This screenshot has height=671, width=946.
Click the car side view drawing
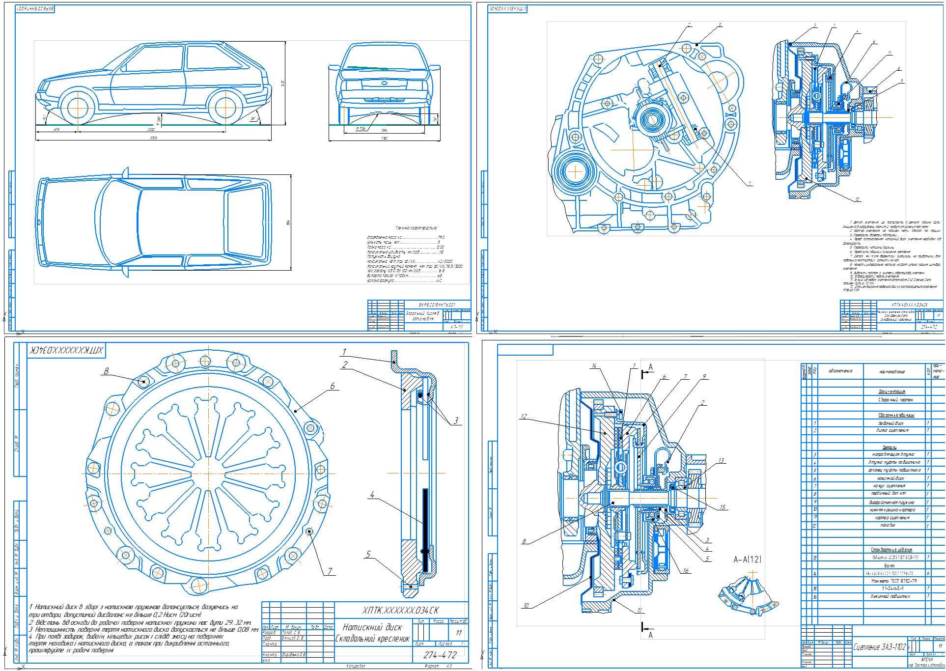pyautogui.click(x=154, y=84)
